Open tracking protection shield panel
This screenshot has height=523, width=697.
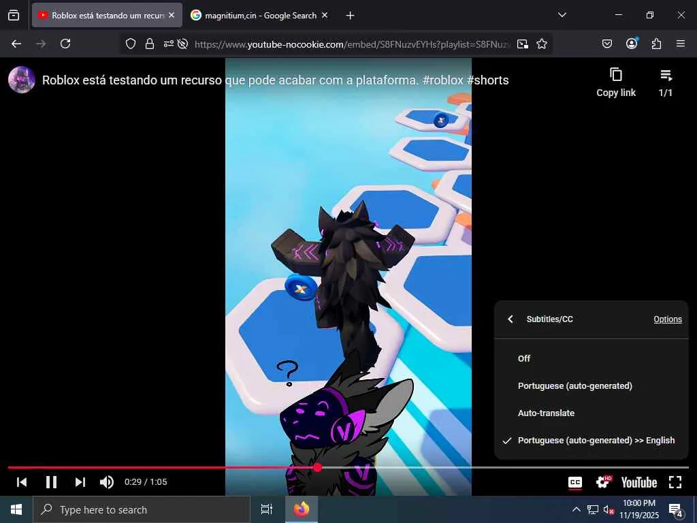130,44
